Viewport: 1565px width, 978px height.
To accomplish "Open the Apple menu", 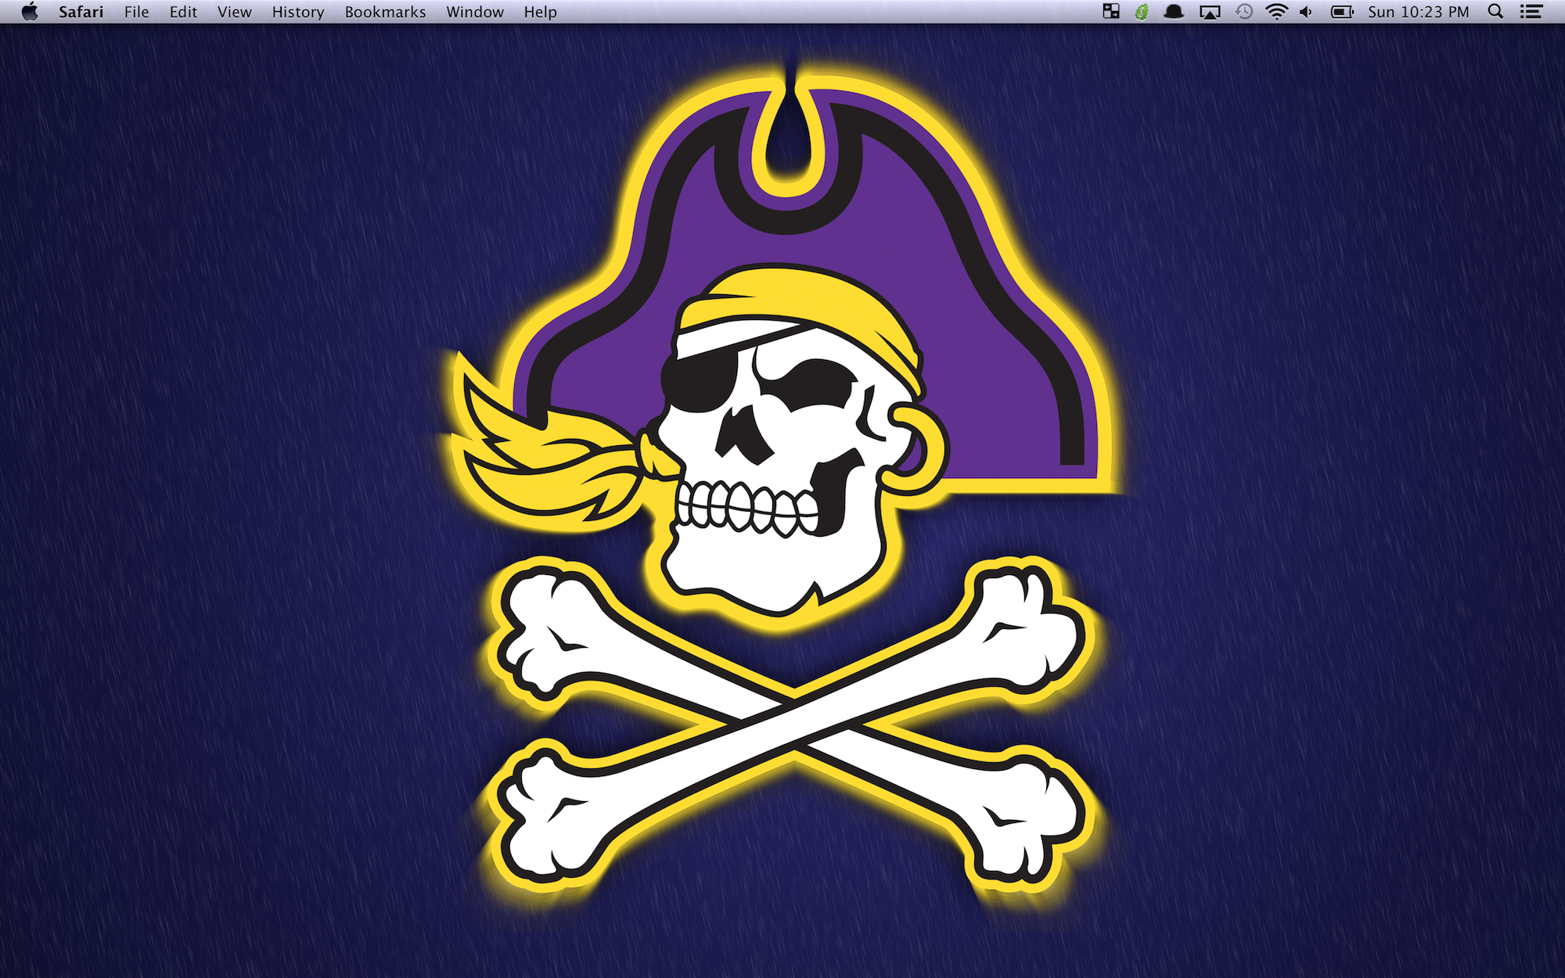I will pyautogui.click(x=30, y=12).
